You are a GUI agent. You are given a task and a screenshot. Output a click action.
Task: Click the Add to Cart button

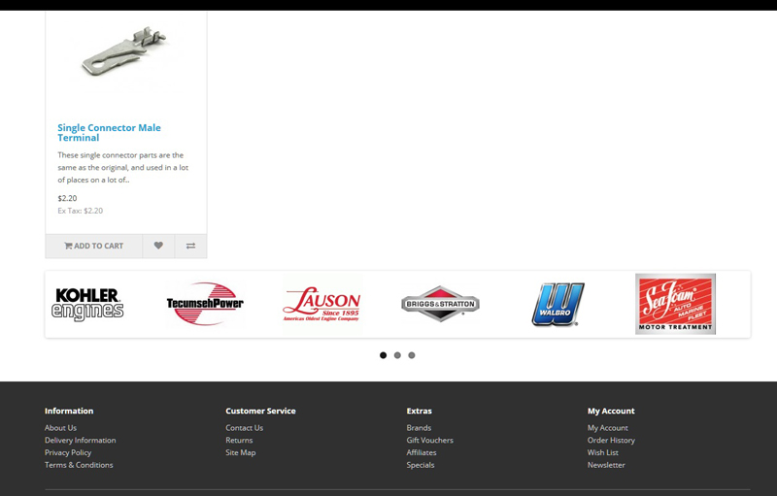pos(93,246)
